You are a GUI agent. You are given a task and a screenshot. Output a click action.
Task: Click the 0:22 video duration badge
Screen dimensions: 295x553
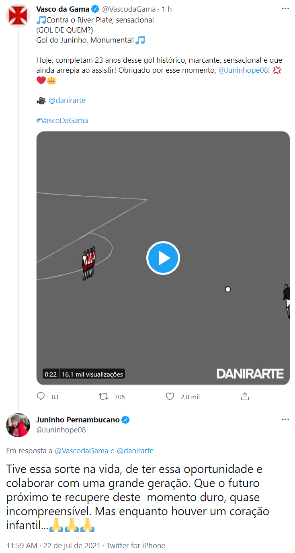(x=51, y=374)
